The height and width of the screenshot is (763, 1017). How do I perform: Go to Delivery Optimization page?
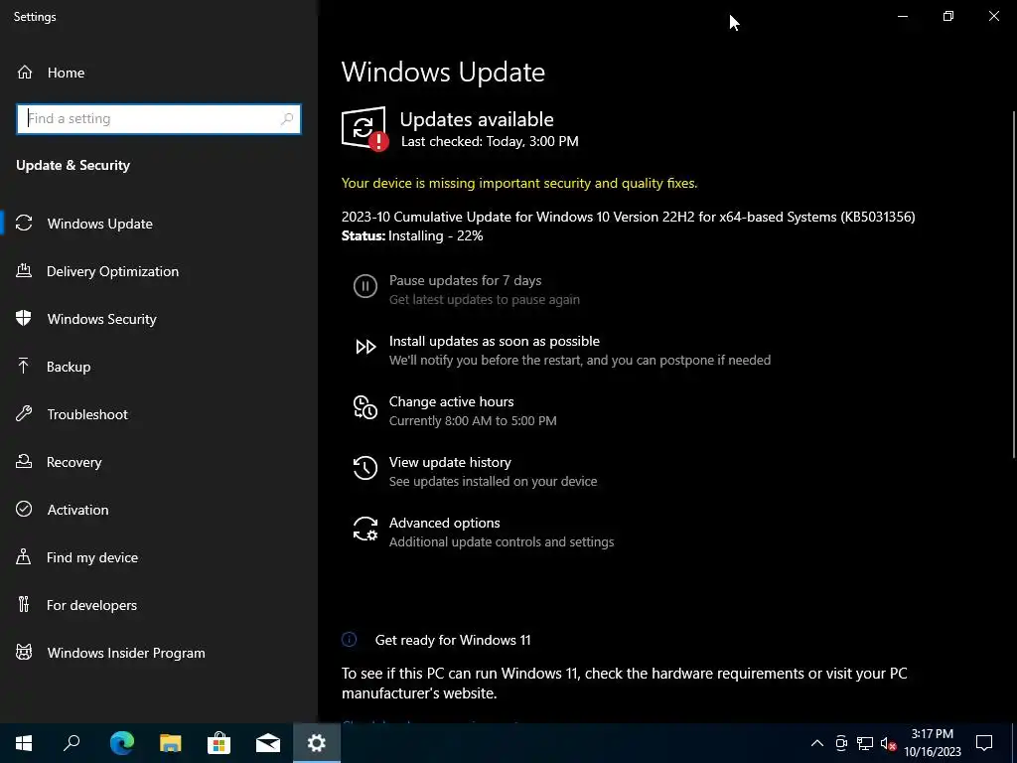click(x=159, y=271)
